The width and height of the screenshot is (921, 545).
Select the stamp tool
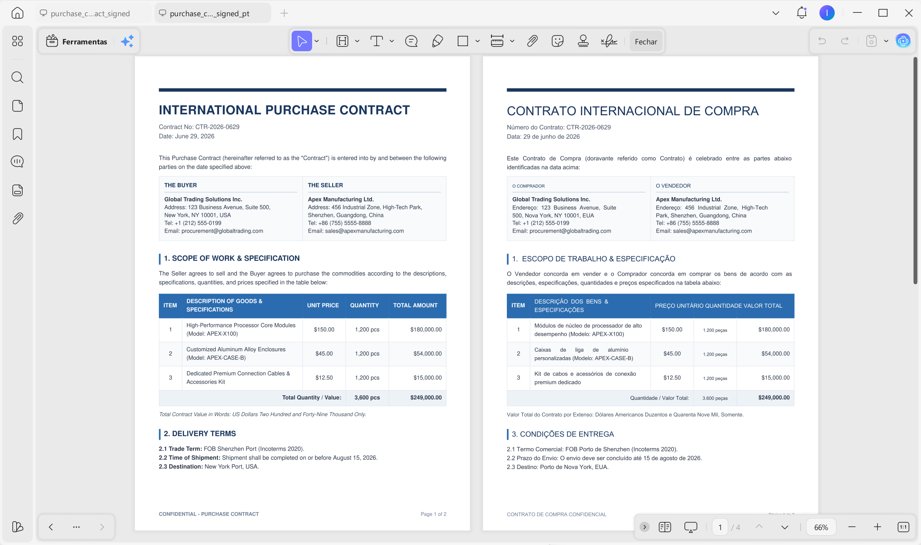(x=583, y=41)
